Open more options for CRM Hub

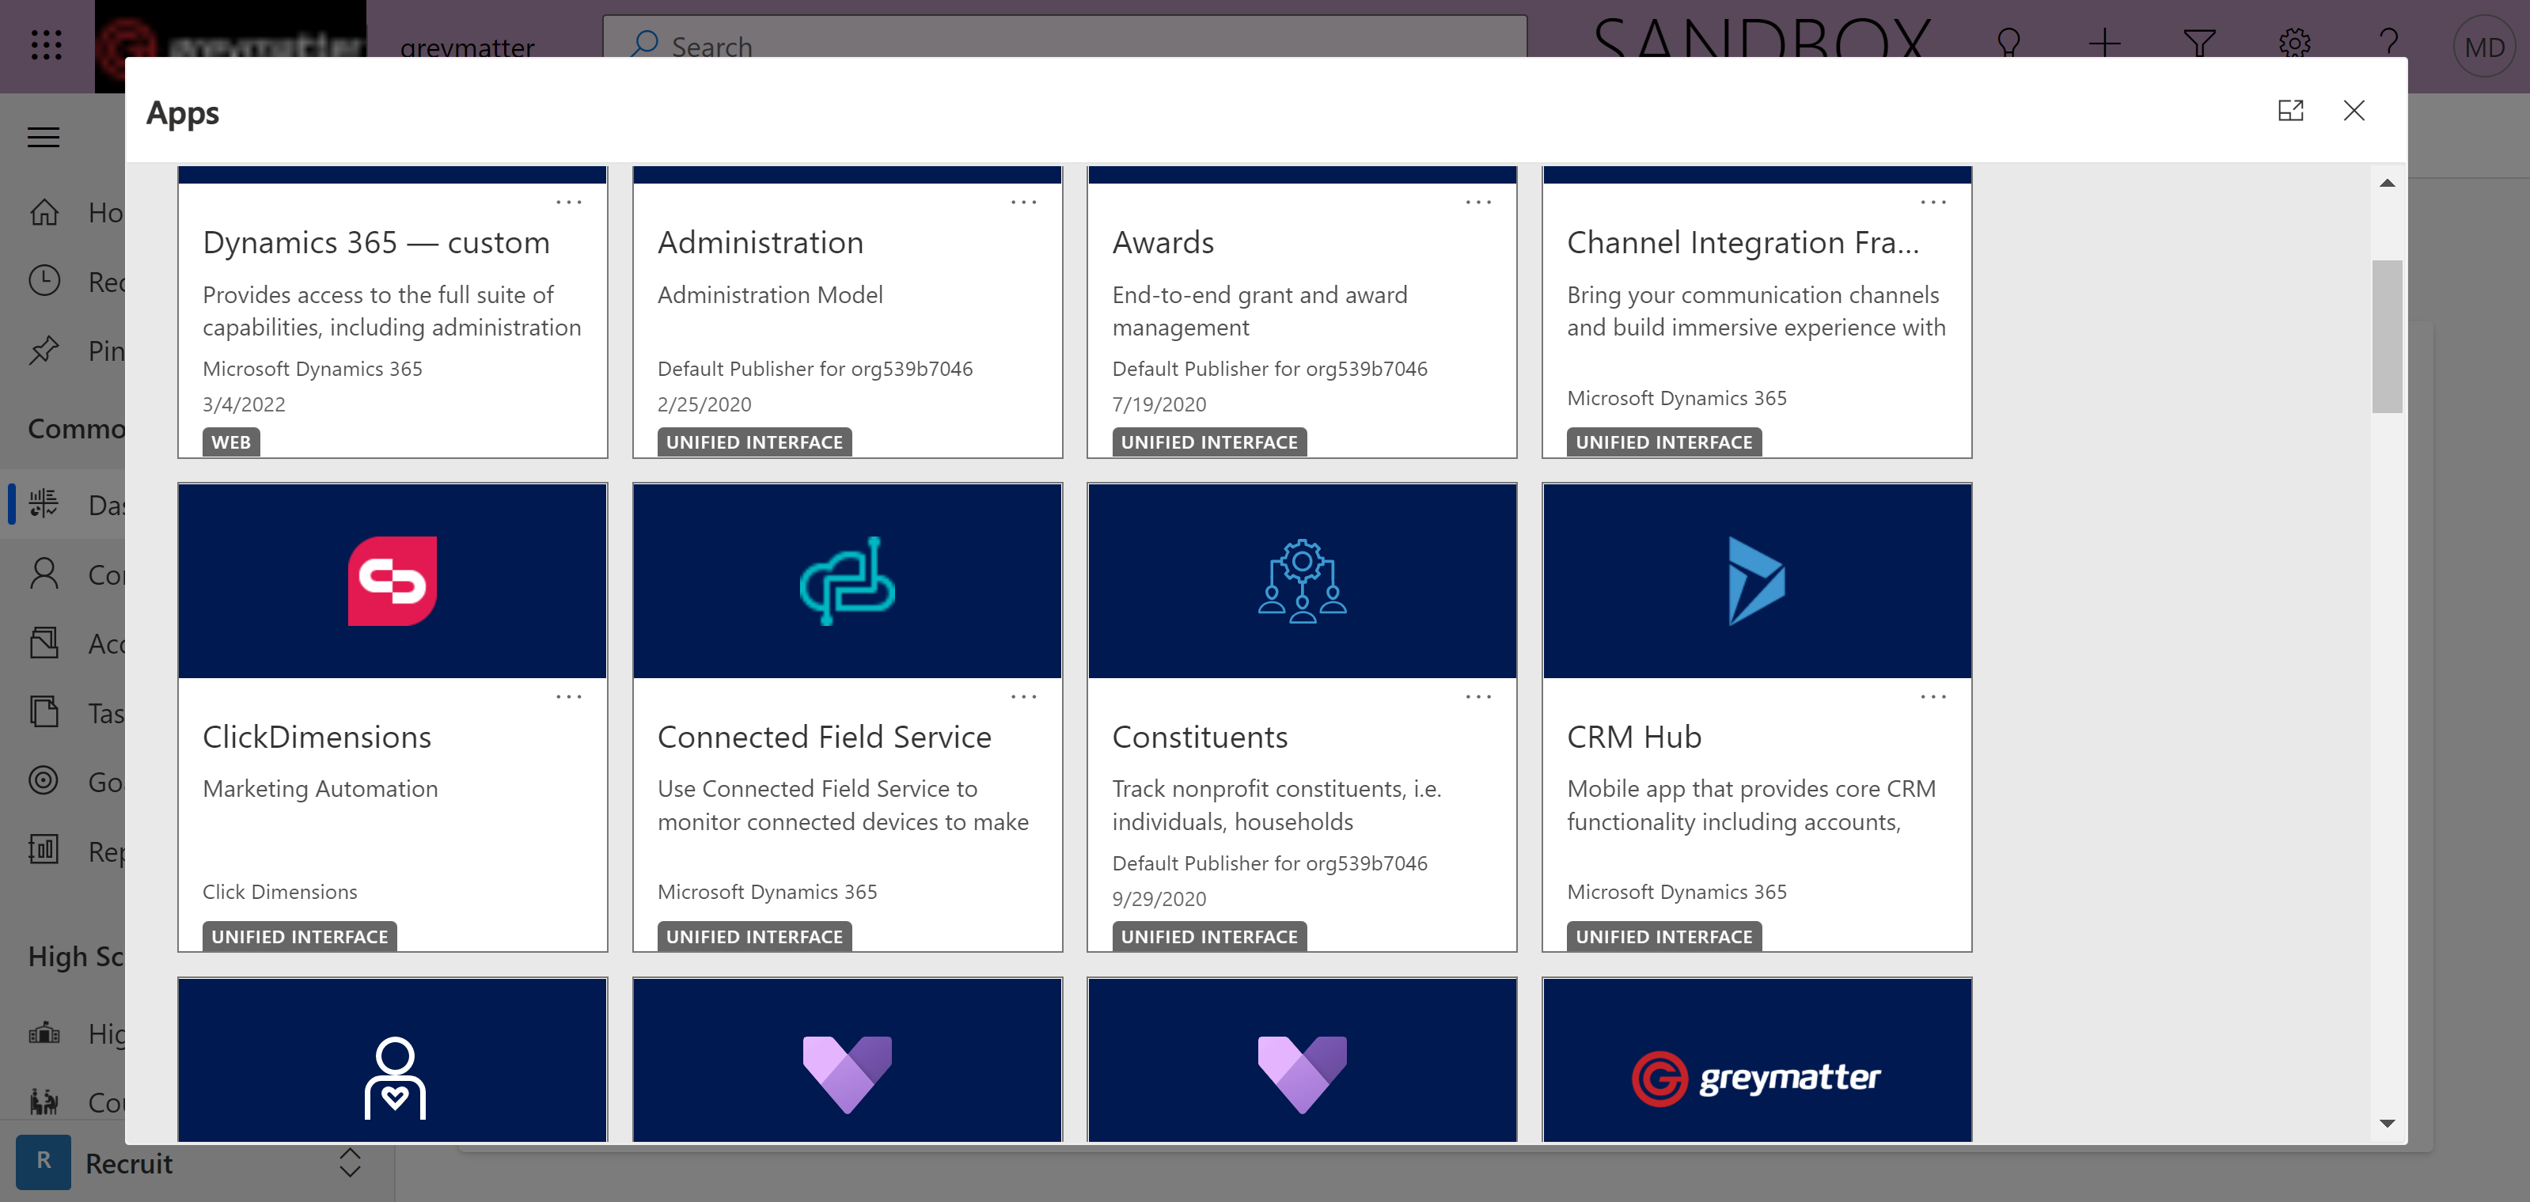[1933, 697]
